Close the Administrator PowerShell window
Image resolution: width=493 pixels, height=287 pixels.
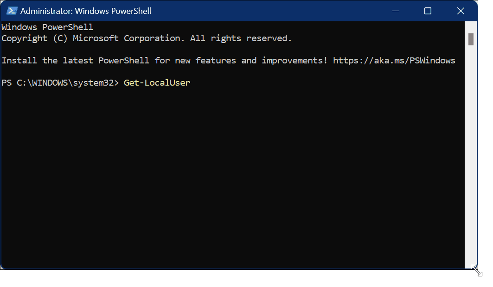click(460, 11)
